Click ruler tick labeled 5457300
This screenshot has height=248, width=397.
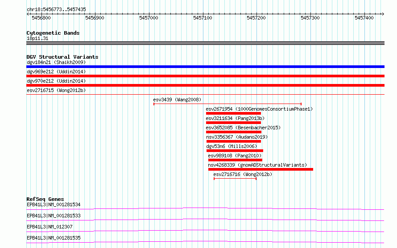tap(310, 18)
